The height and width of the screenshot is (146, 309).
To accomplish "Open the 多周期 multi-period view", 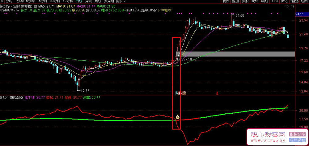I will 108,1.
